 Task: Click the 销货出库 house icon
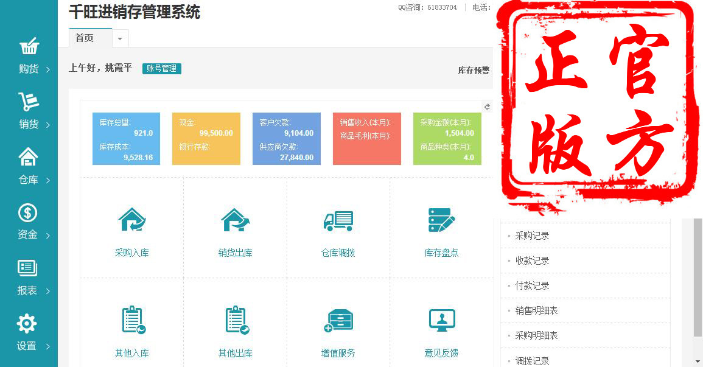[235, 220]
